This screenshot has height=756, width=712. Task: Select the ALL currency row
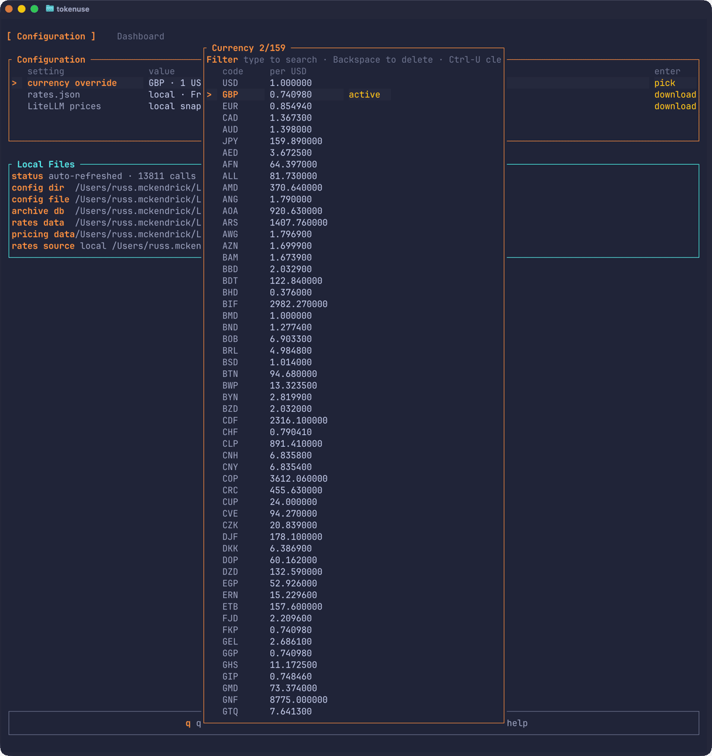tap(354, 176)
